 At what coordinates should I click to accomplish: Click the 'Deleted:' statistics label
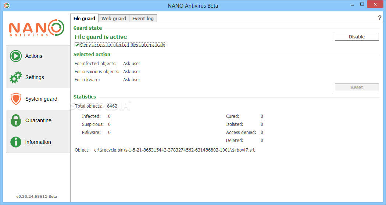click(x=235, y=141)
